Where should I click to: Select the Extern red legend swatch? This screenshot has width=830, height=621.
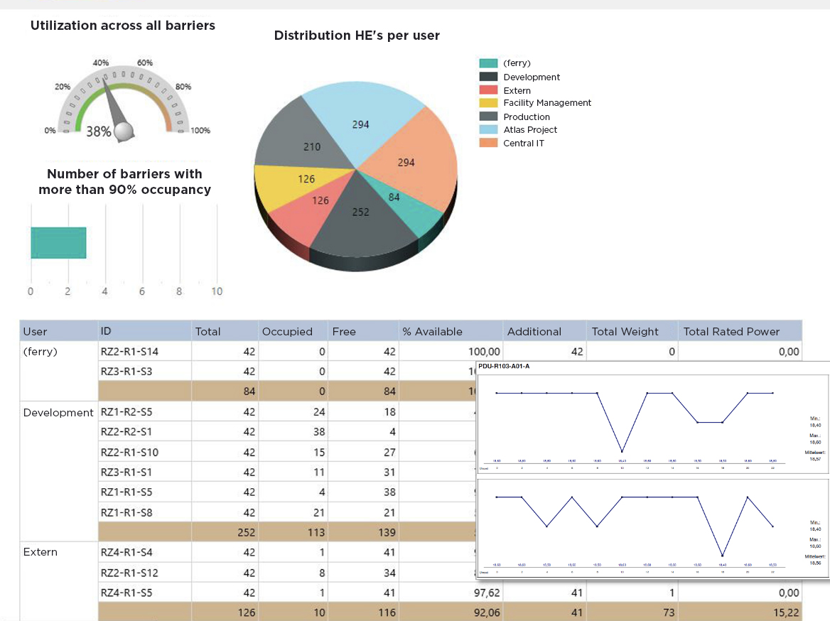(489, 90)
